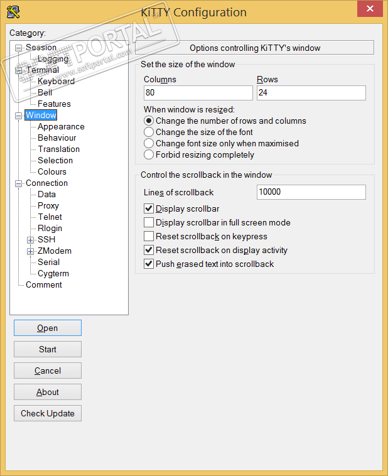The image size is (388, 476).
Task: Close the KiTTY Configuration window
Action: (370, 9)
